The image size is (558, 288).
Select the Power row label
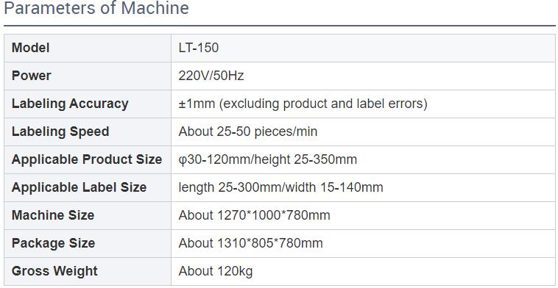coord(32,76)
